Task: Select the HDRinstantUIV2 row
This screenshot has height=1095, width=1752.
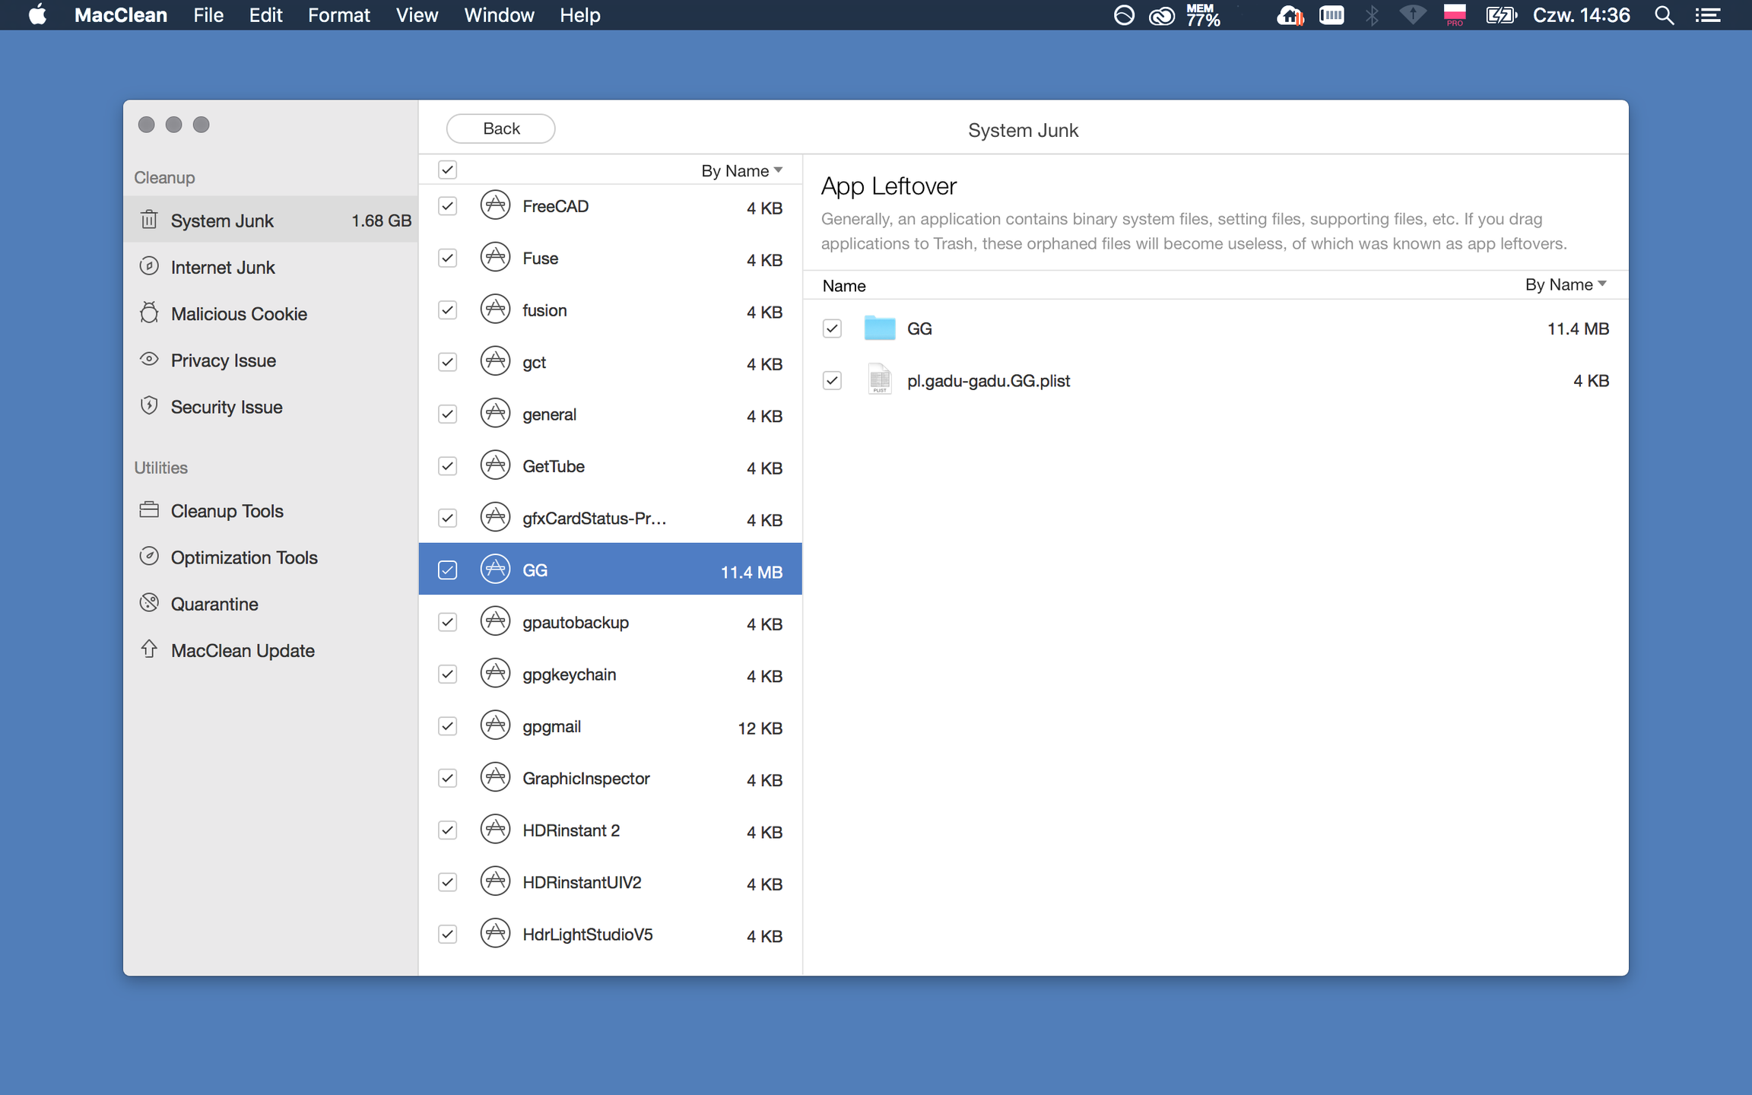Action: click(611, 882)
